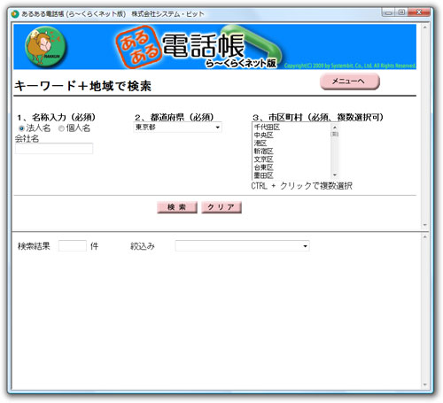Open the 都道府県 dropdown showing 東京都

(x=177, y=128)
